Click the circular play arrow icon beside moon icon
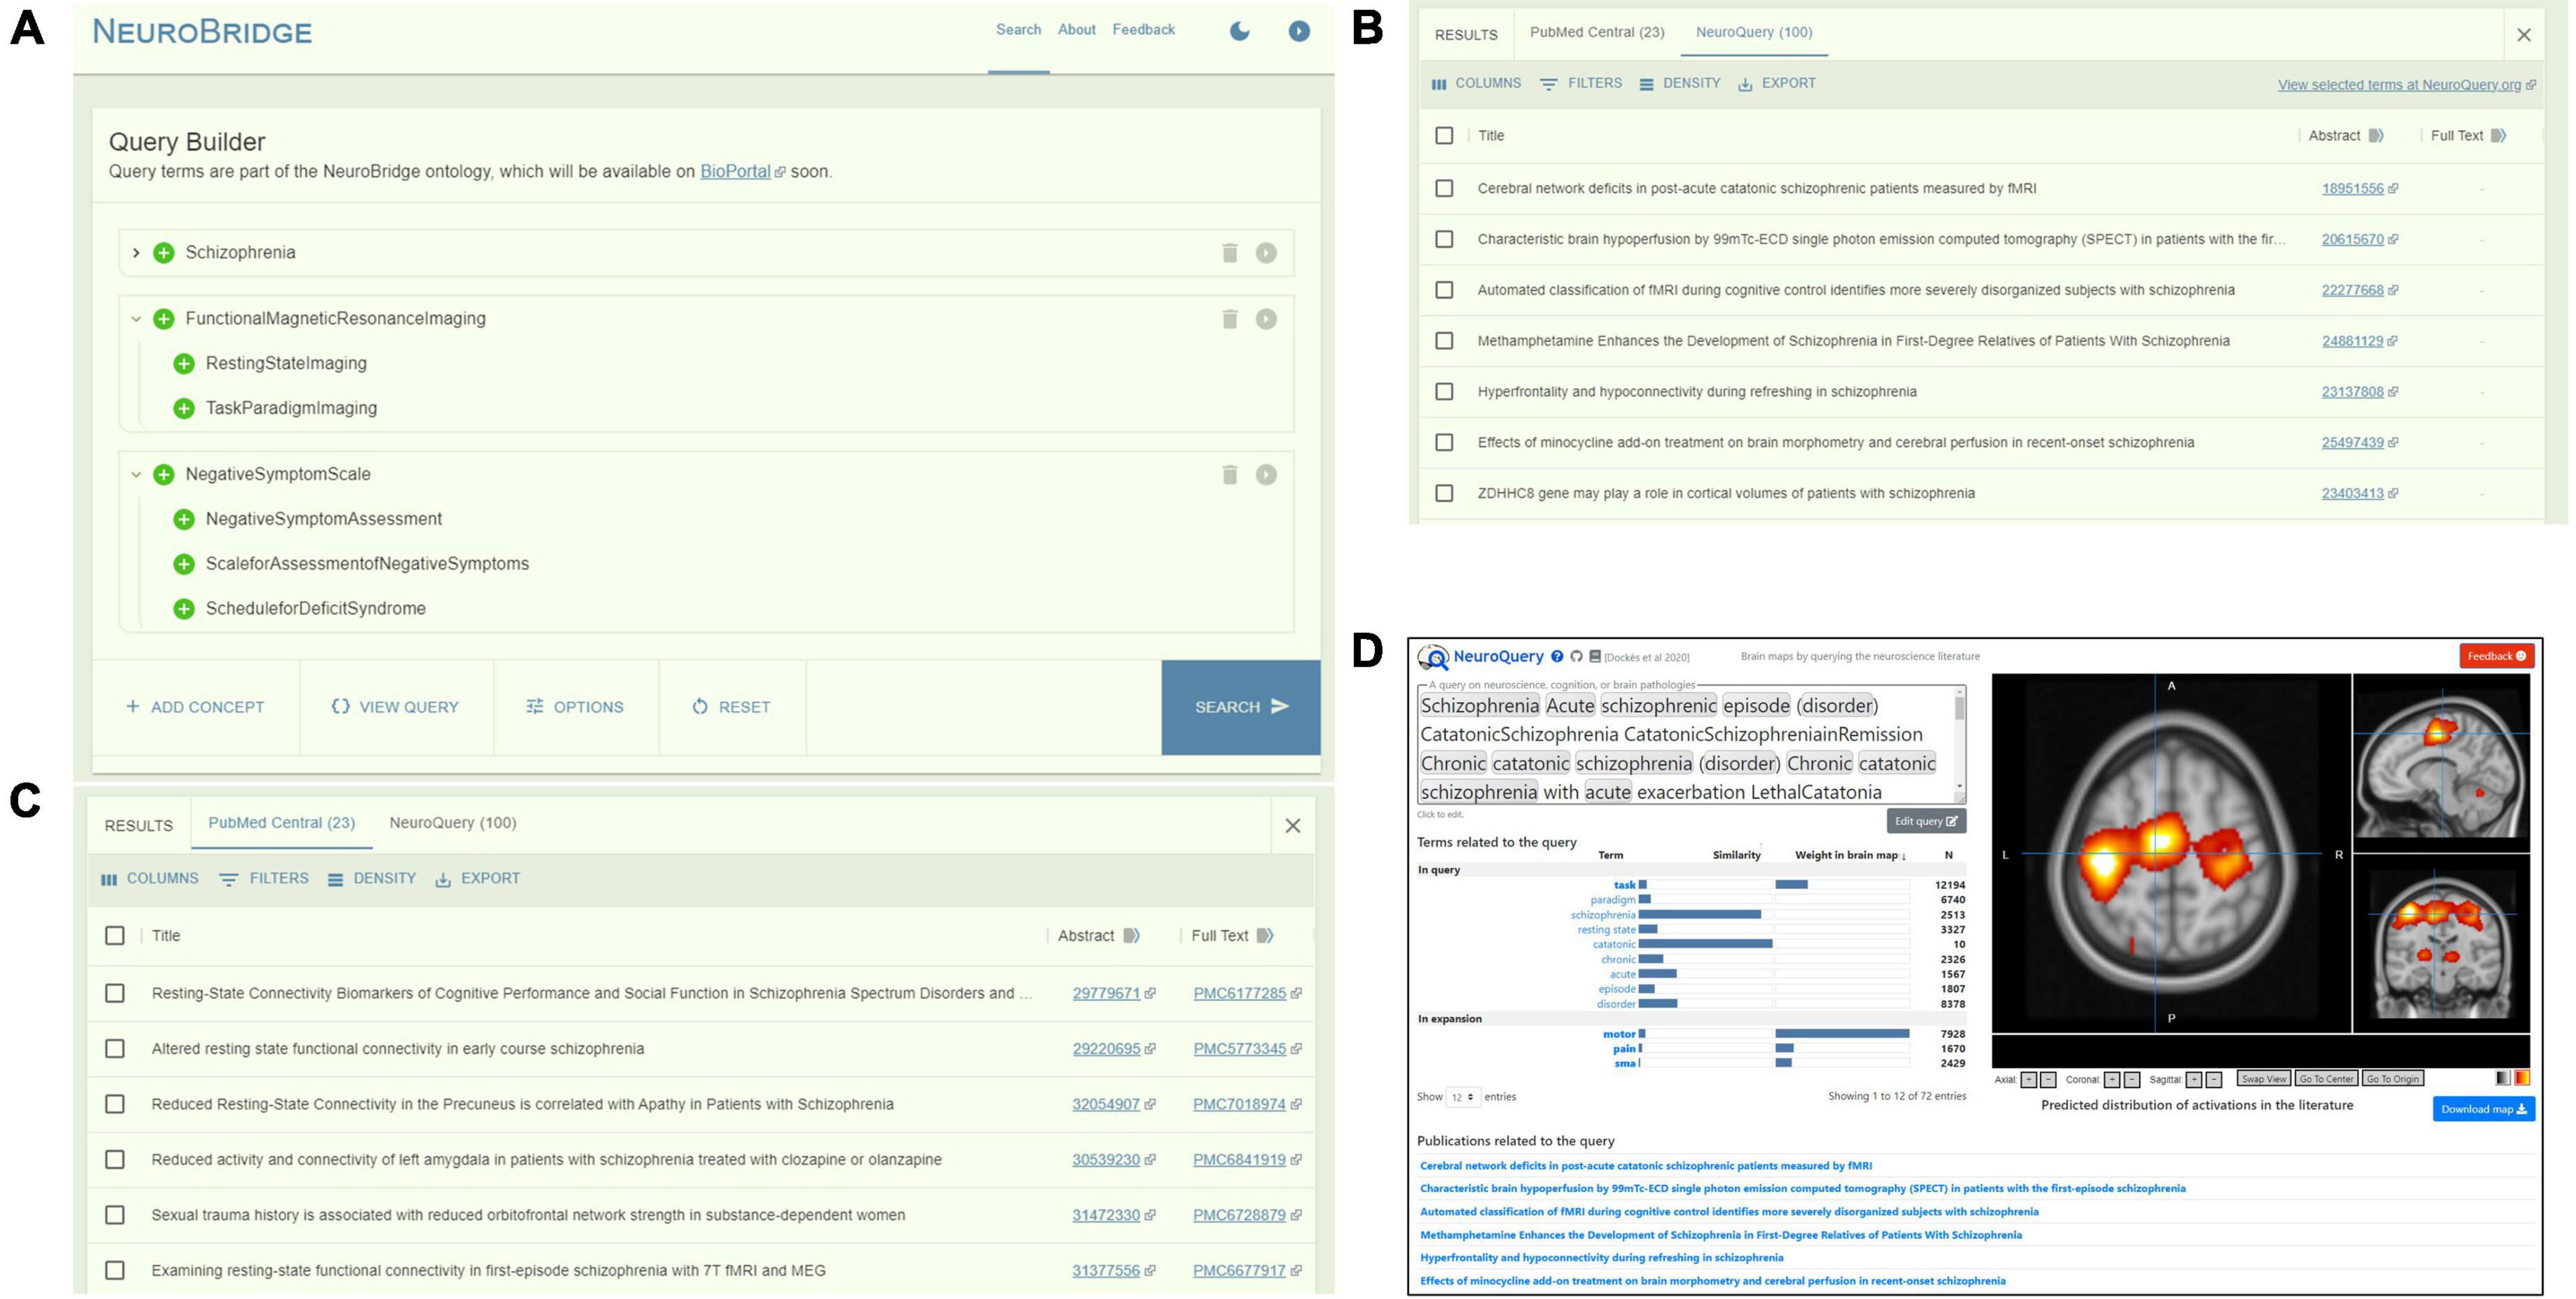 coord(1299,31)
